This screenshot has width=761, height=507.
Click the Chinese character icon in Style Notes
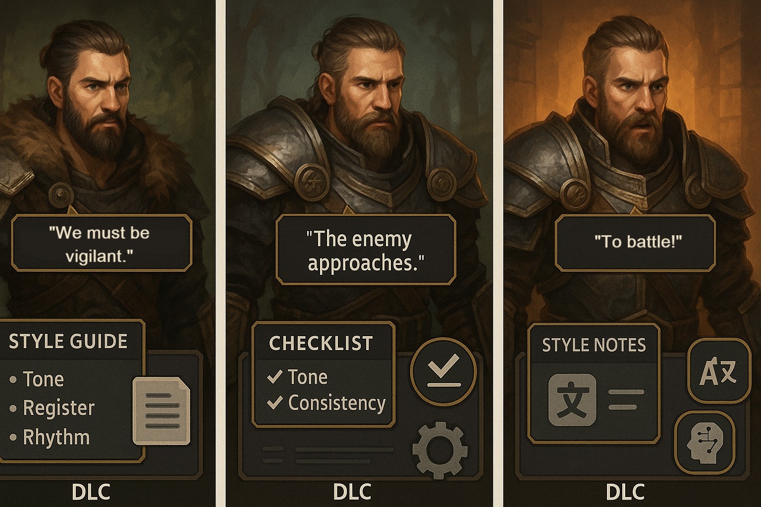pos(572,400)
